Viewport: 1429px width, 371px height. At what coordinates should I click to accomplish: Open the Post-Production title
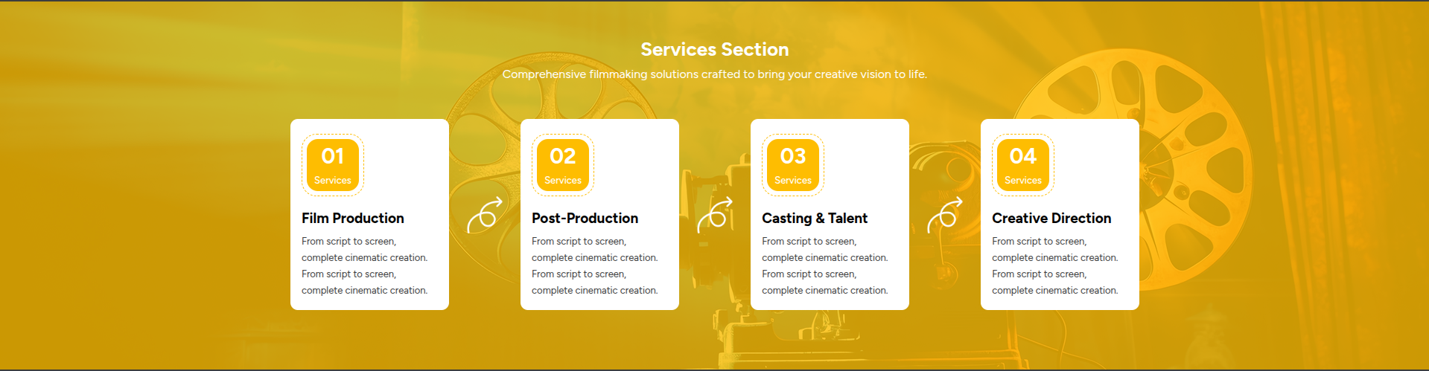585,218
